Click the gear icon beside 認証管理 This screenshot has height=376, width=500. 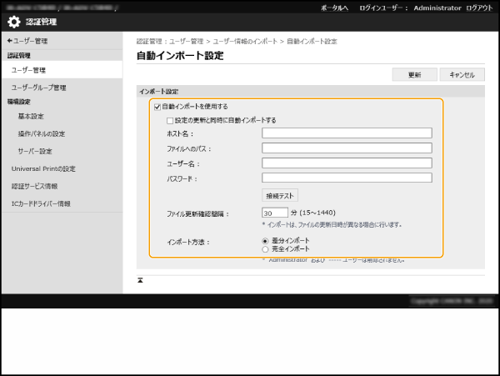pyautogui.click(x=14, y=23)
